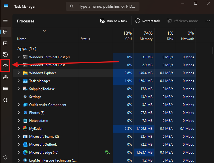214x163 pixels.
Task: Expand the Photos (3) group
Action: 19,113
